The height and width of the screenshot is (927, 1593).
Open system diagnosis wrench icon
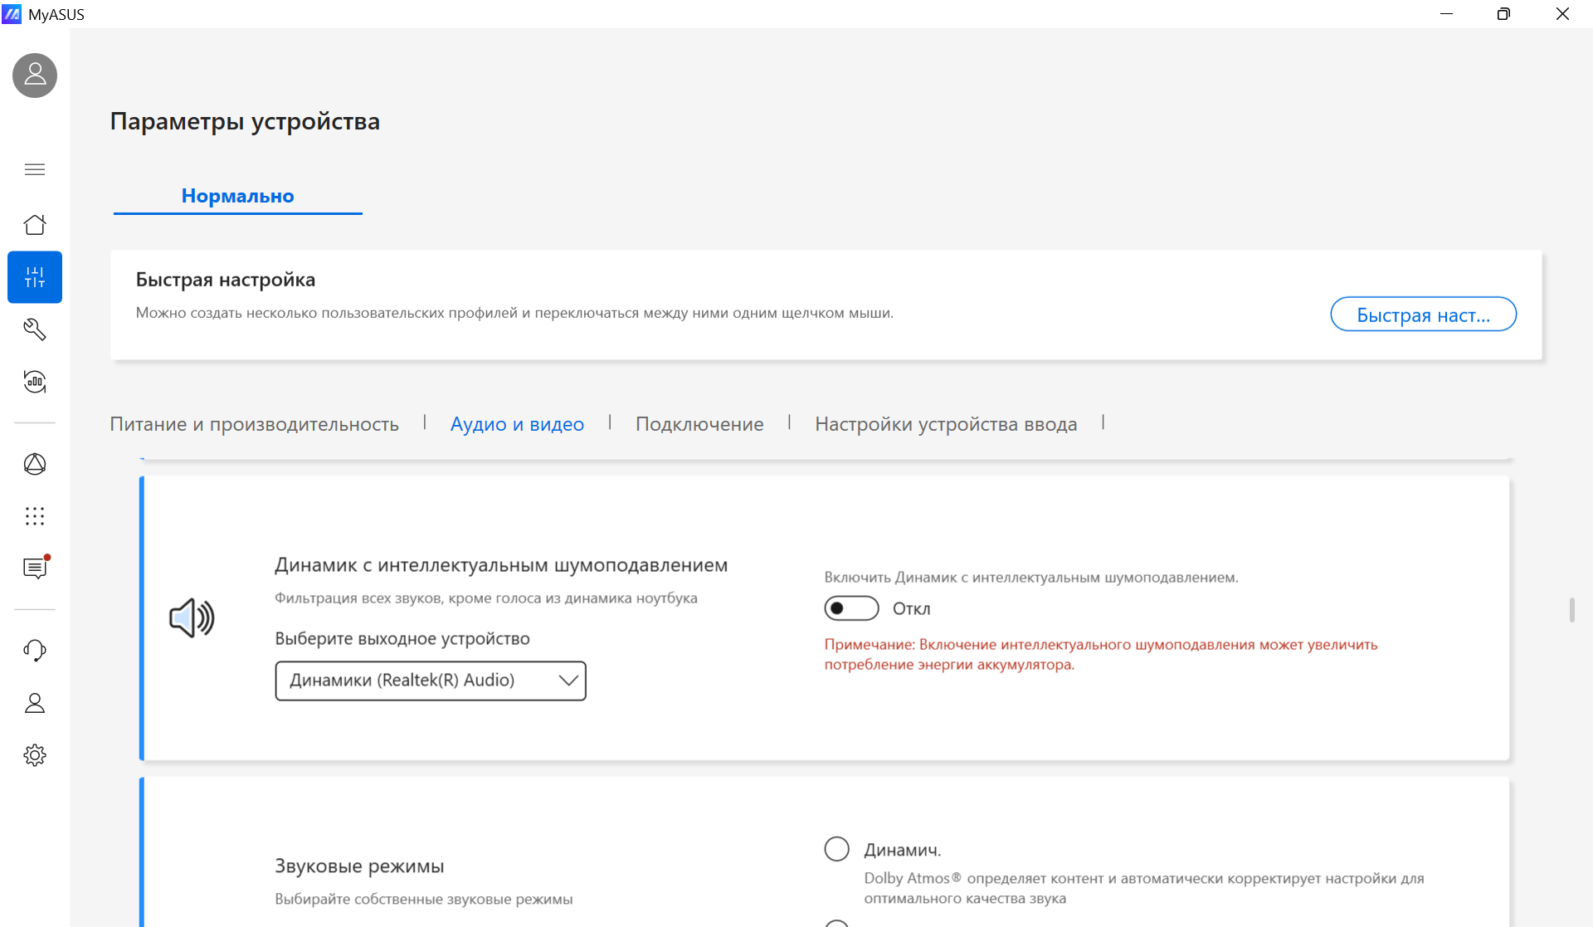(x=35, y=329)
